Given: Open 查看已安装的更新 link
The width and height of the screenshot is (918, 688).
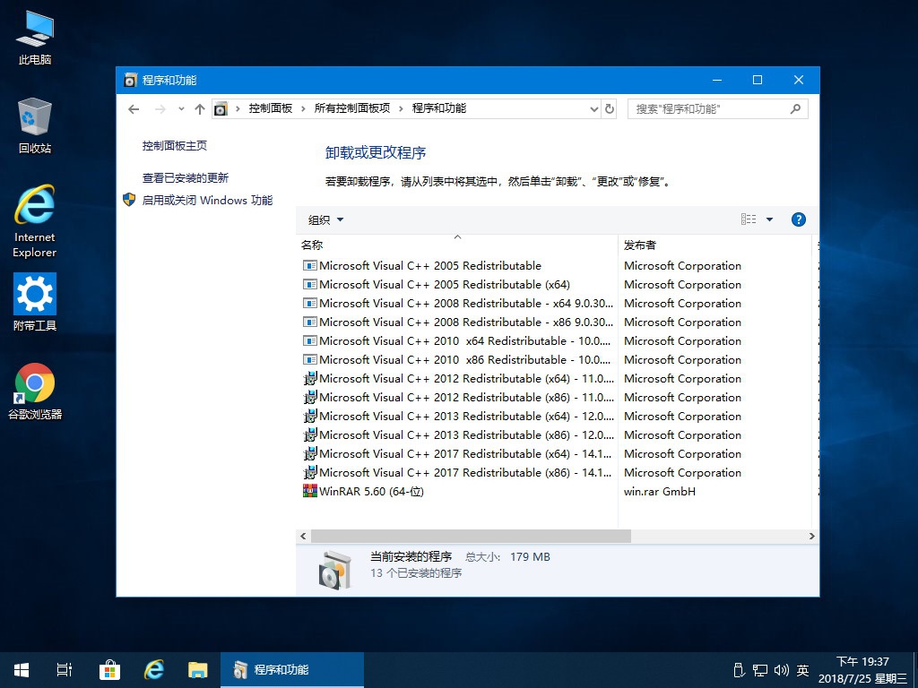Looking at the screenshot, I should tap(185, 178).
